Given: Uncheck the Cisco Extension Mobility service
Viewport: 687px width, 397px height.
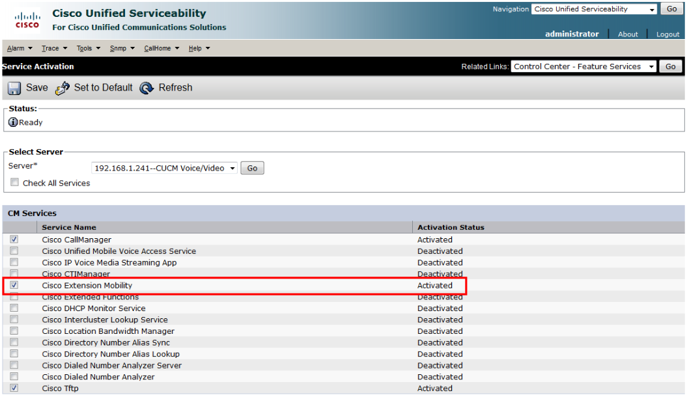Looking at the screenshot, I should [14, 285].
